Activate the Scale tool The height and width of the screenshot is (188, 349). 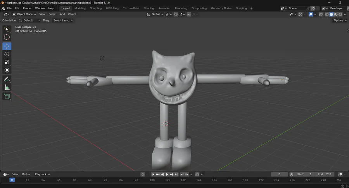coord(7,62)
